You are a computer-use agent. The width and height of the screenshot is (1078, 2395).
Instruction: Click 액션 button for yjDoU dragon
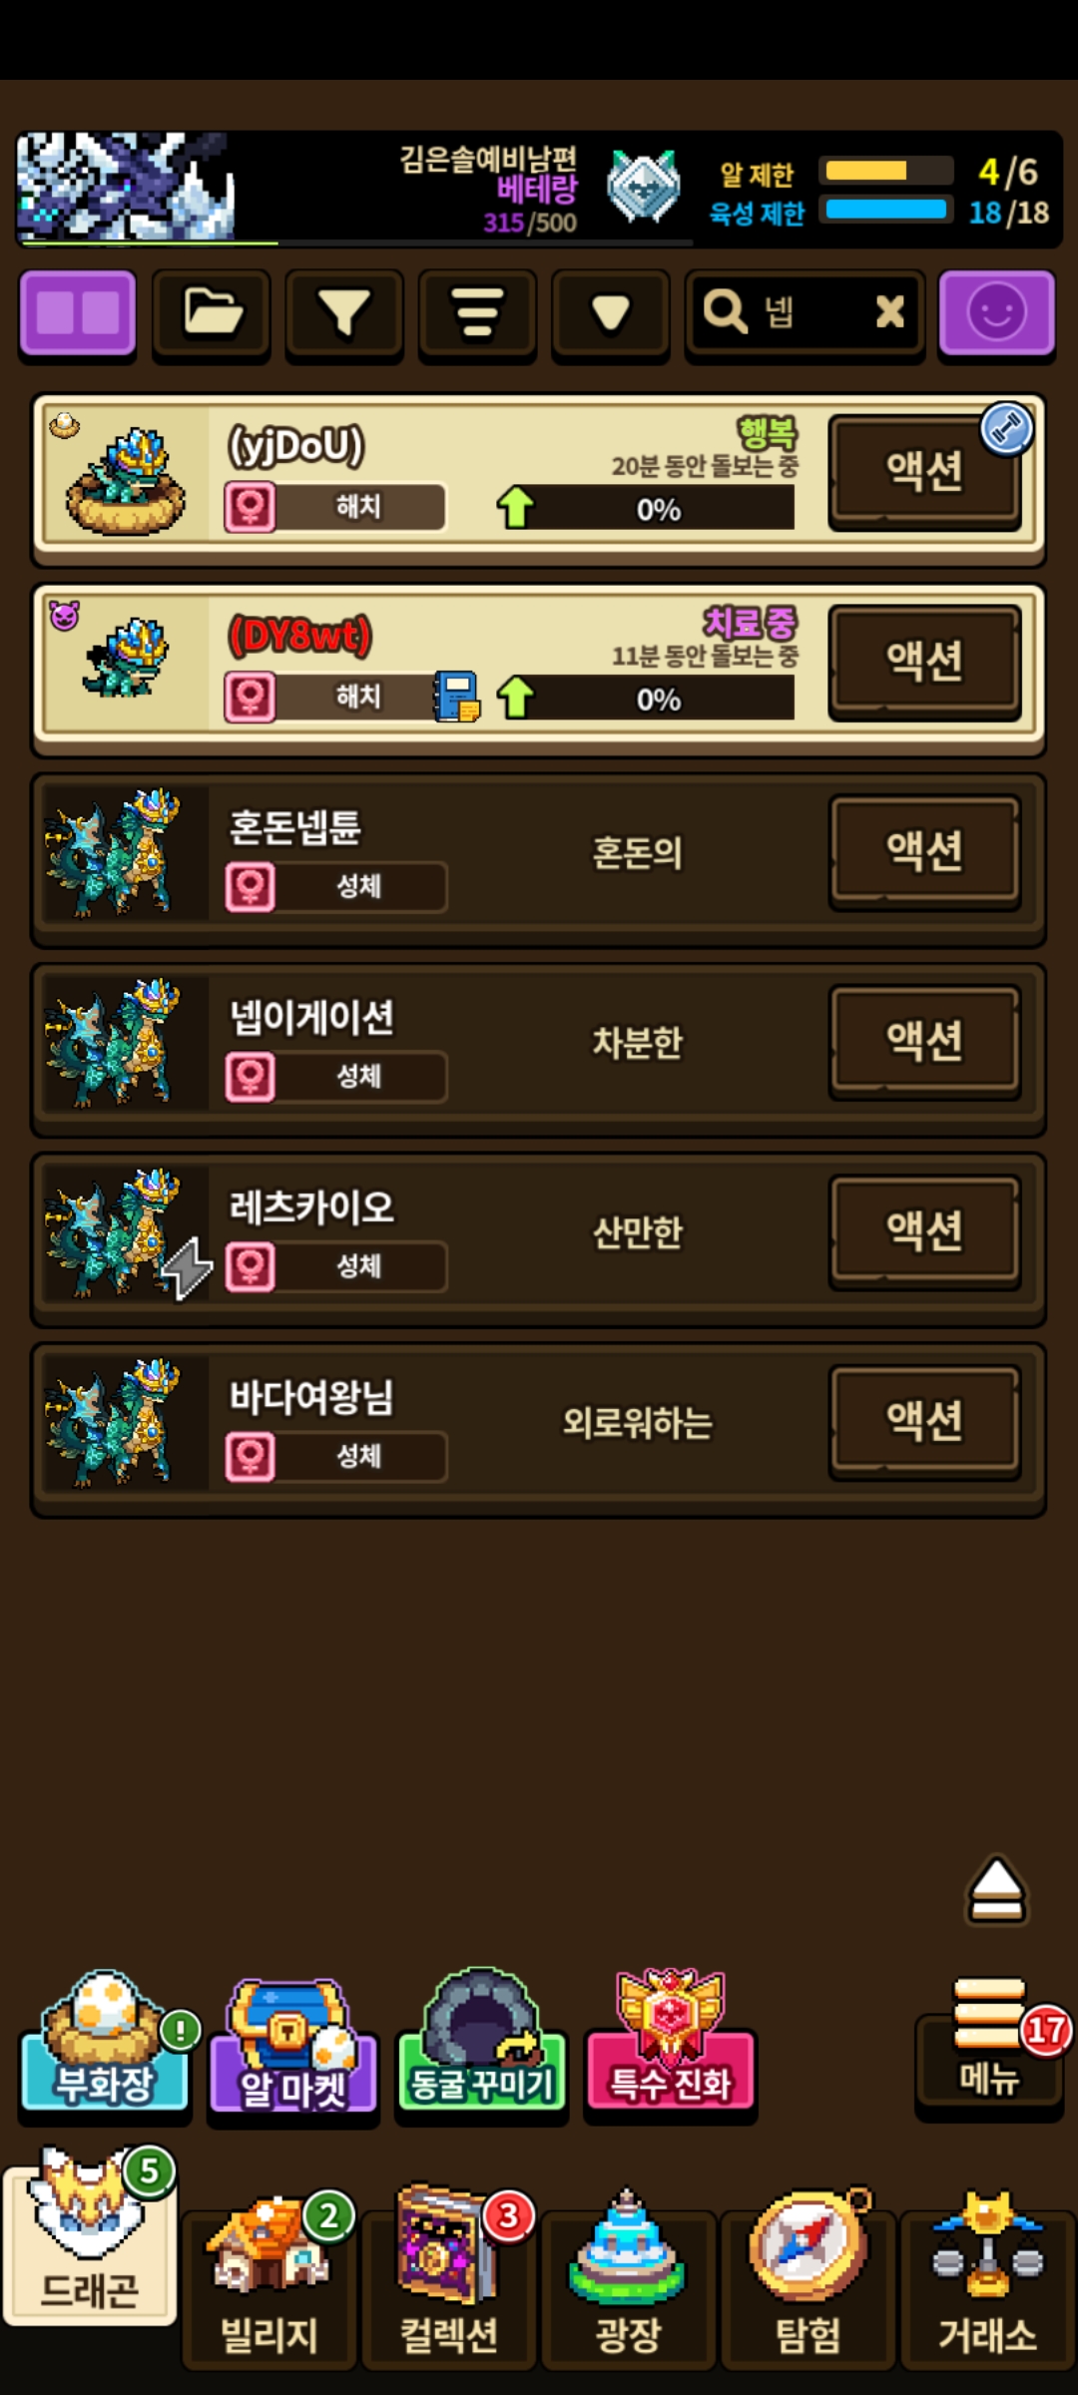point(924,472)
